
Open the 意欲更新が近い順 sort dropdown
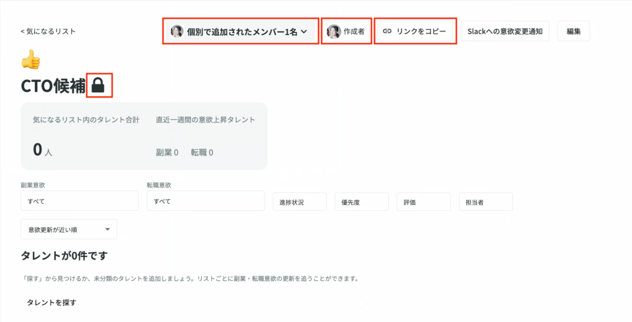tap(68, 229)
